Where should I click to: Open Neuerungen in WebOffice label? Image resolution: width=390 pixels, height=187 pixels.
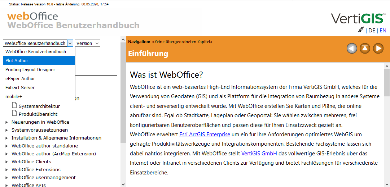(40, 122)
